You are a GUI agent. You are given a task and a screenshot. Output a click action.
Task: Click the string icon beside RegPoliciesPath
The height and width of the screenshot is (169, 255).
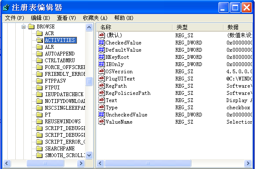tap(102, 93)
